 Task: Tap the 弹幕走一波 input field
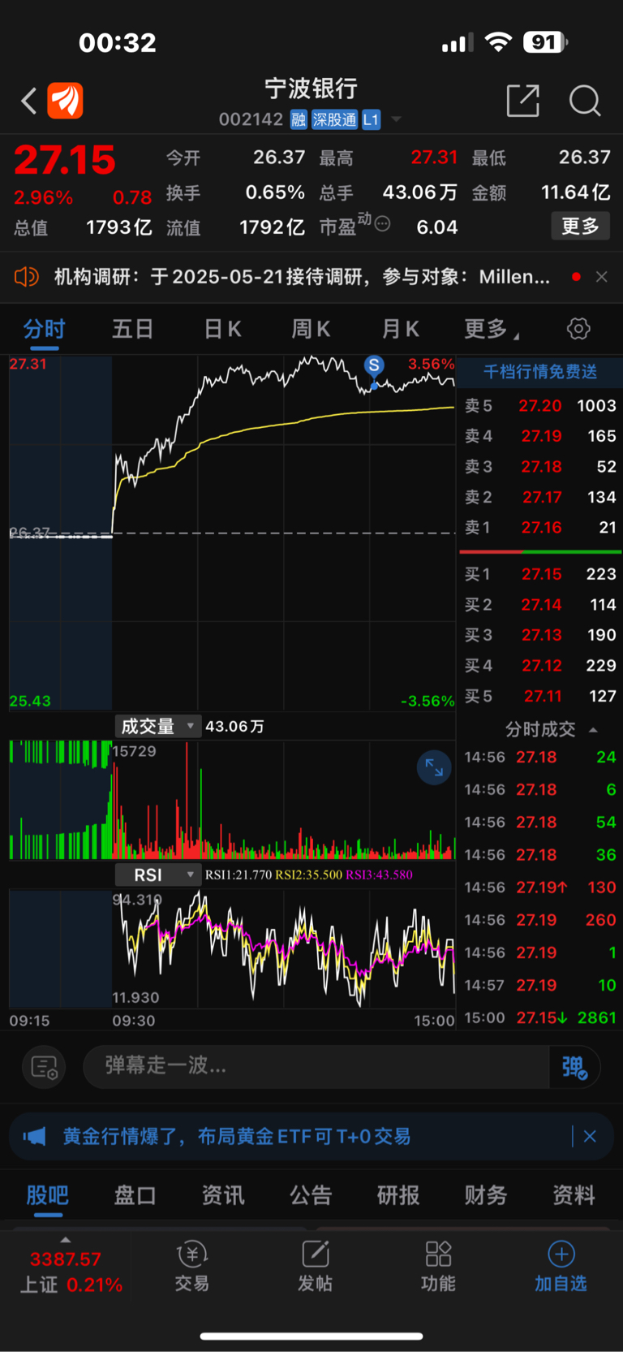tap(316, 1066)
